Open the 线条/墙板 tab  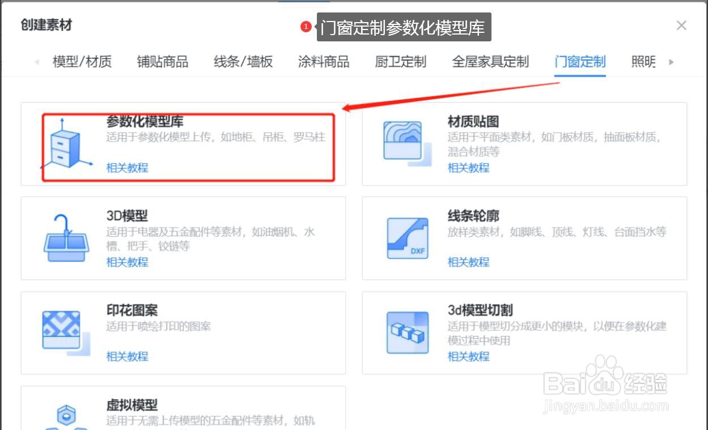click(x=243, y=62)
